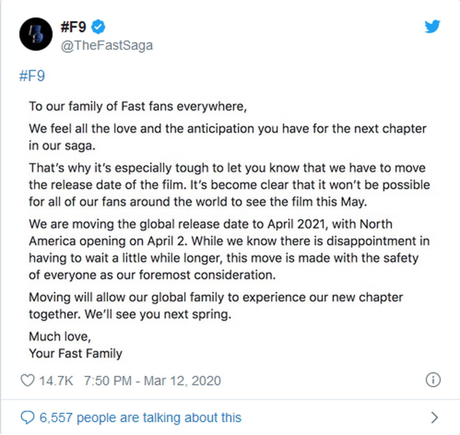Click the speech bubble reply icon
The height and width of the screenshot is (435, 460).
(x=27, y=418)
